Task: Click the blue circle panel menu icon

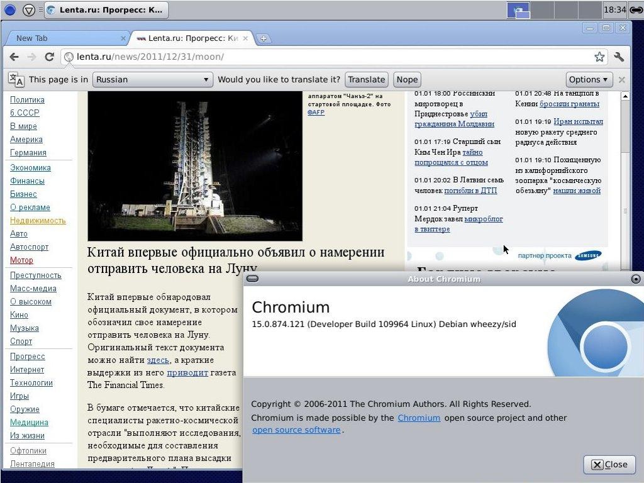Action: pos(10,9)
